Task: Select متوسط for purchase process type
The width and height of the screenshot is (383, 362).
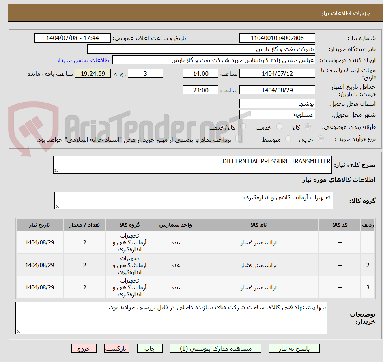Action: [x=288, y=138]
